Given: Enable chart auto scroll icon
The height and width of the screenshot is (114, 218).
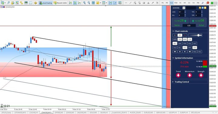Looking at the screenshot, I should pyautogui.click(x=111, y=3).
